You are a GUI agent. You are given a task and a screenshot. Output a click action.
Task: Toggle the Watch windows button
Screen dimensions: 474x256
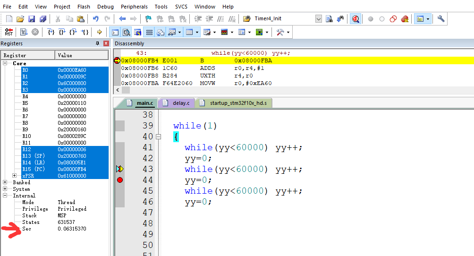pyautogui.click(x=172, y=32)
